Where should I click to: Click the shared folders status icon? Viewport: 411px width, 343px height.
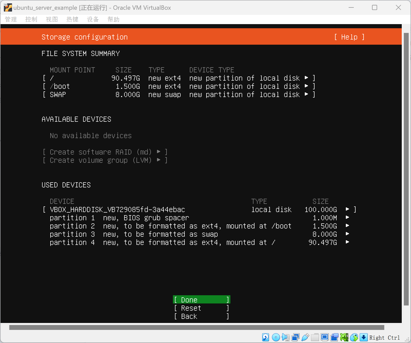(315, 337)
